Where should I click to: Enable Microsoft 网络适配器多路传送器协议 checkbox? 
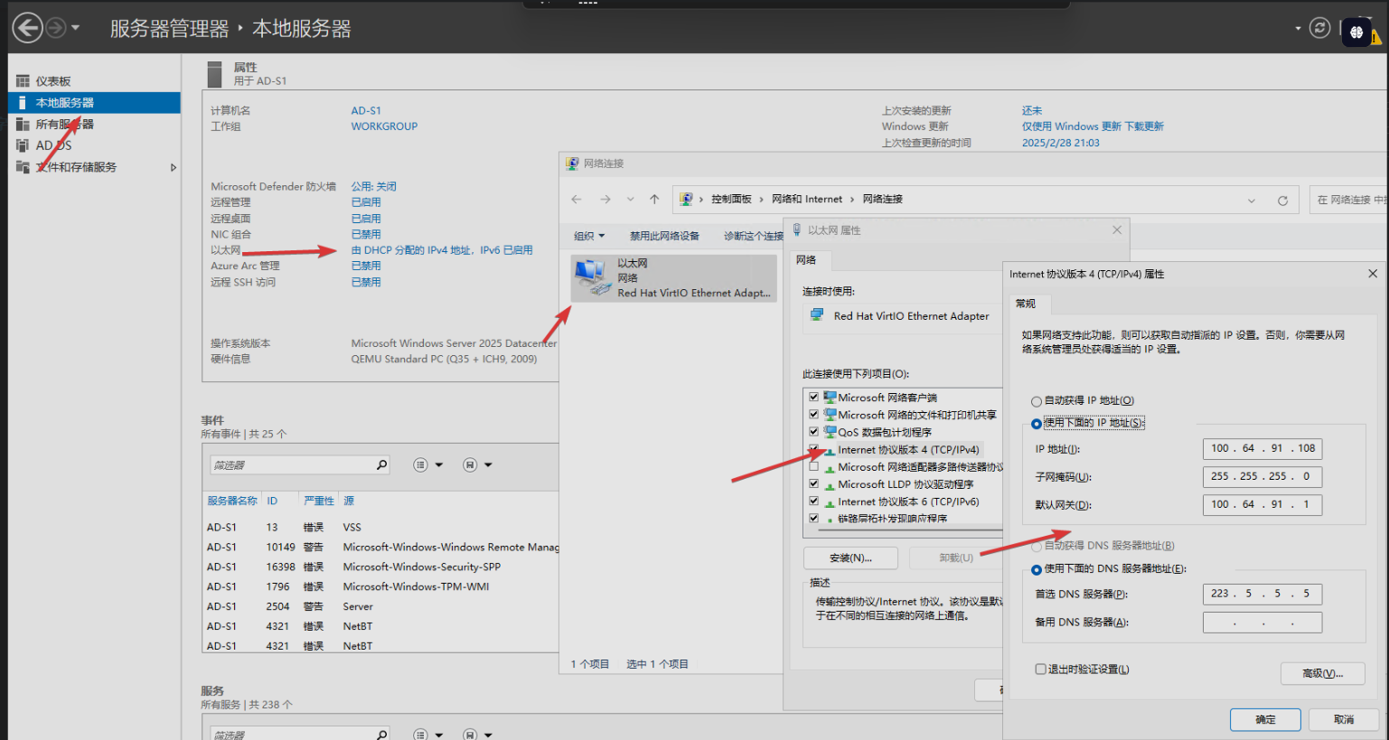[x=813, y=467]
